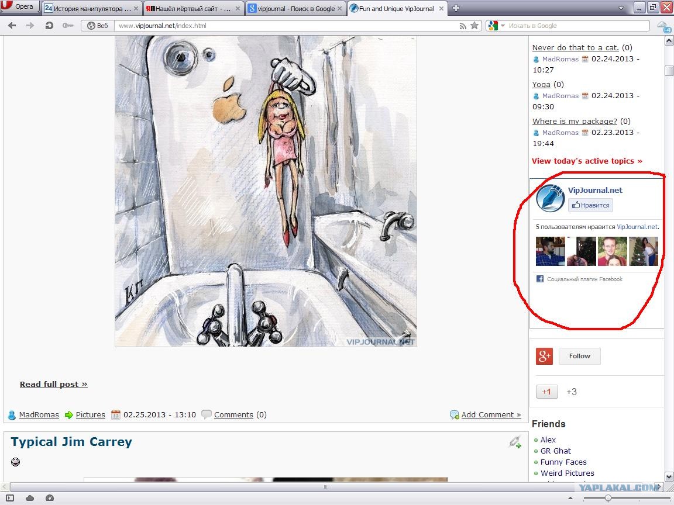Click the +1 button
Viewport: 674px width, 505px height.
[x=547, y=392]
